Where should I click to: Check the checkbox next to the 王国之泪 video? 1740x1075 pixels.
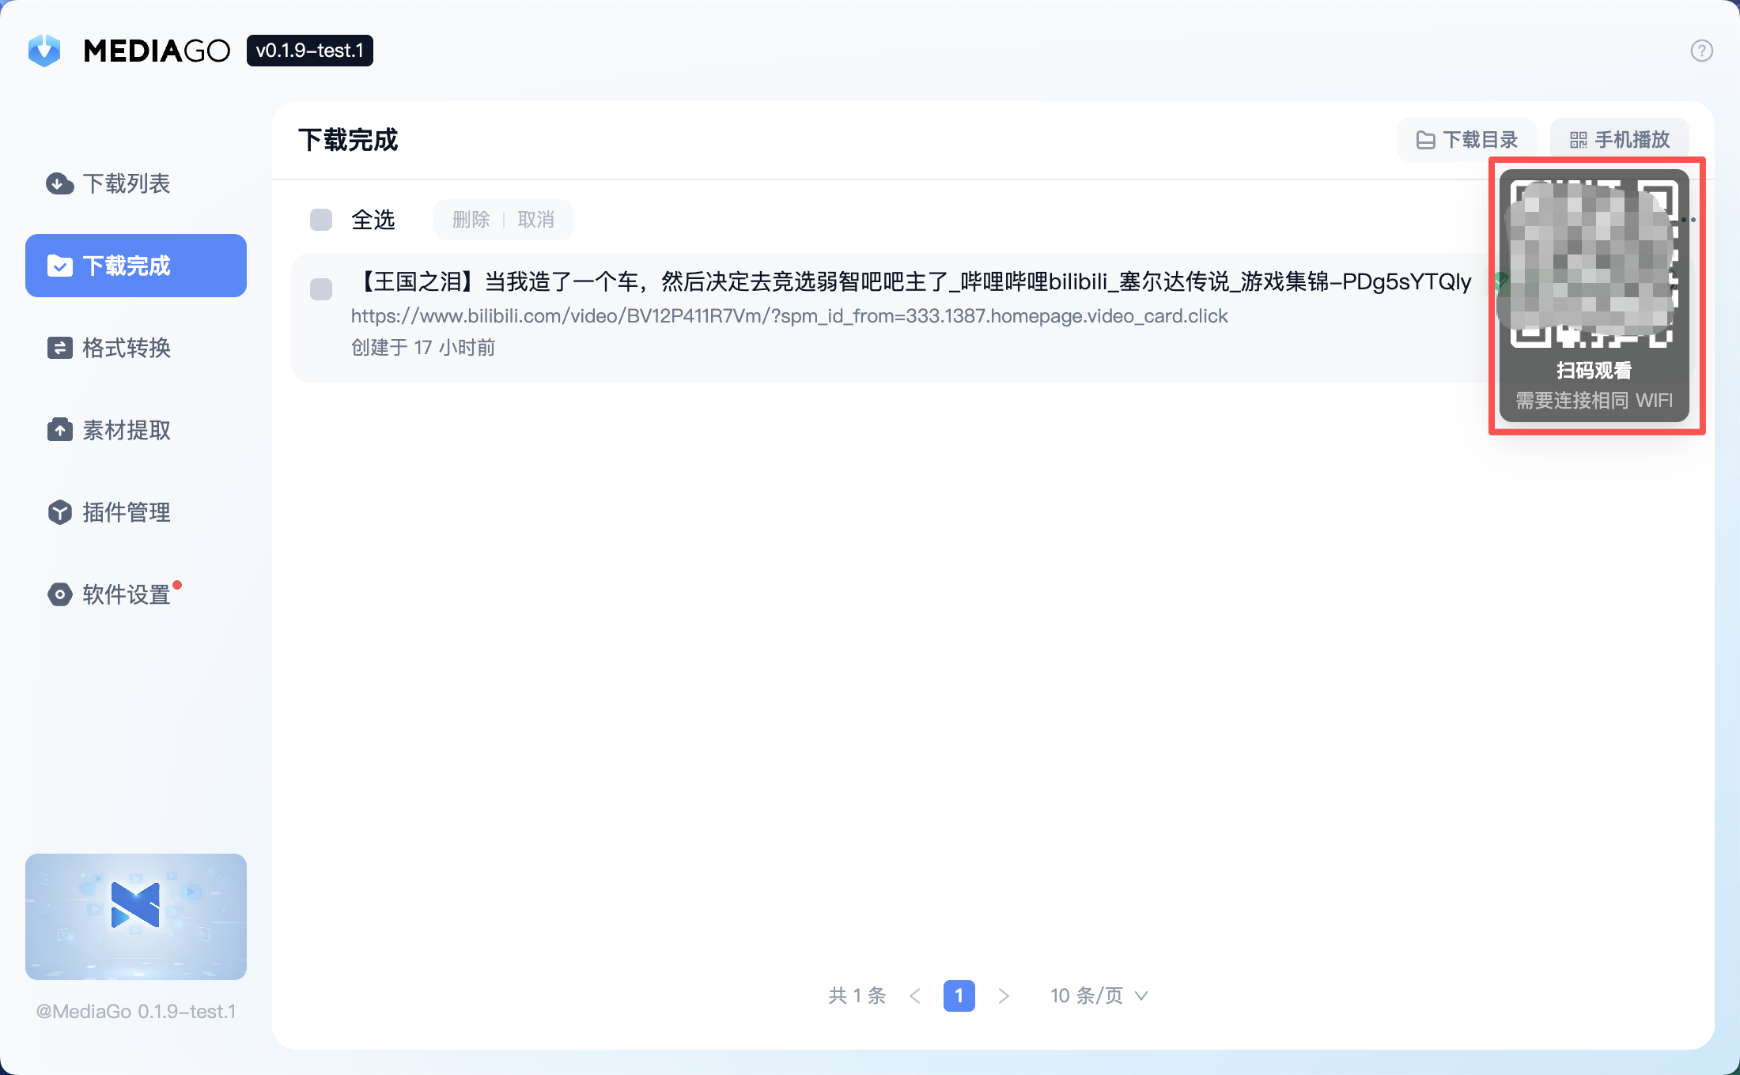[x=321, y=289]
